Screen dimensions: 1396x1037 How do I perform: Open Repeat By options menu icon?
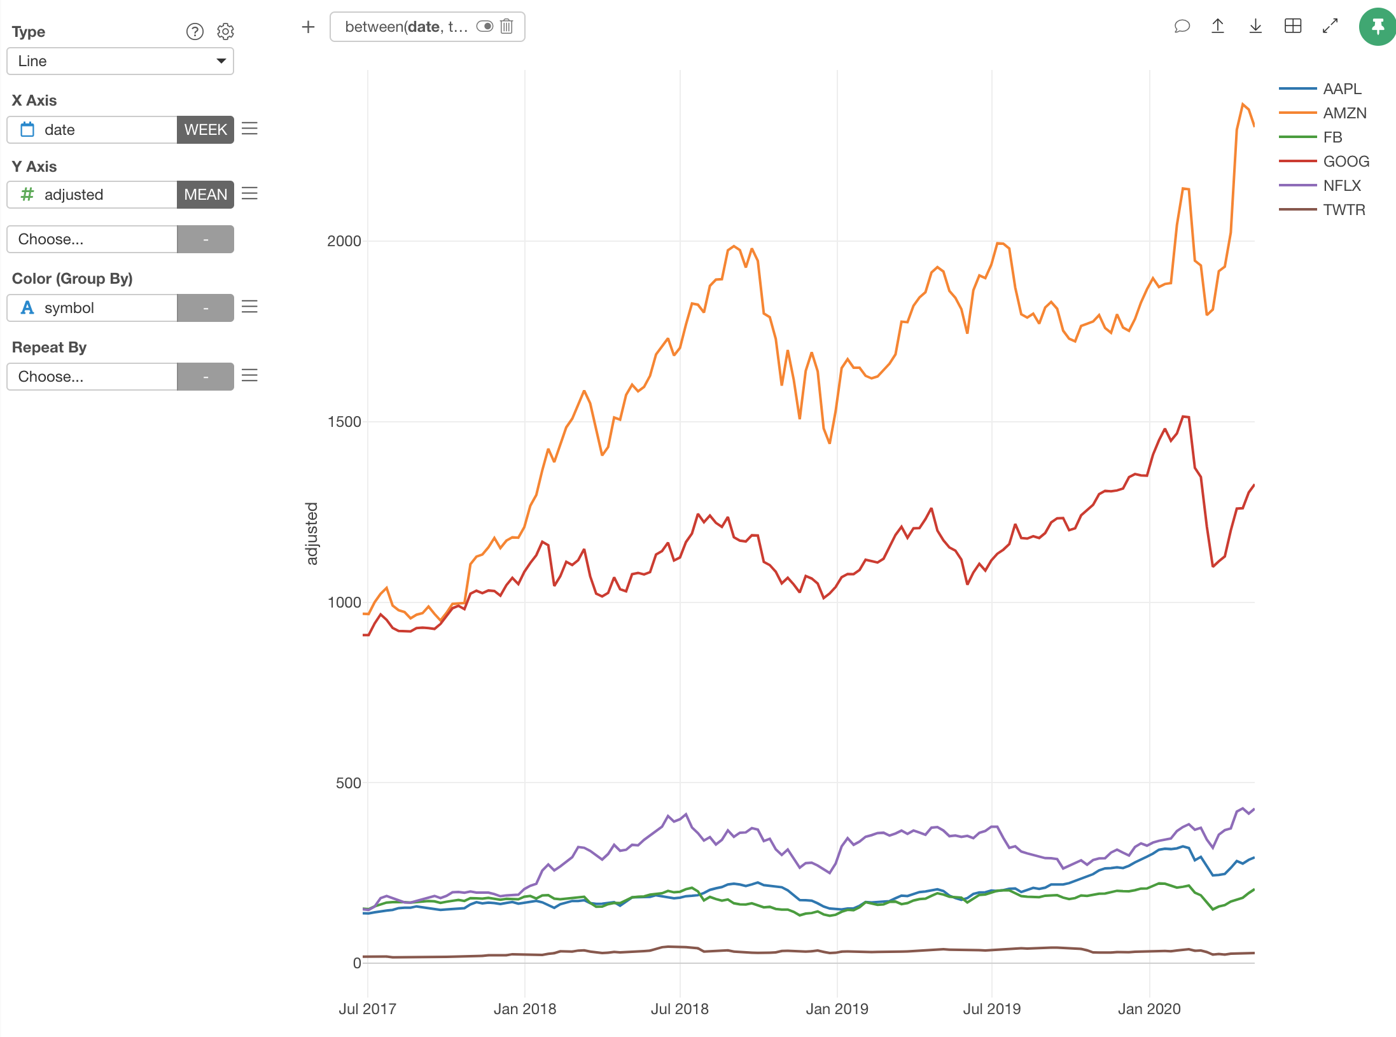[x=249, y=376]
